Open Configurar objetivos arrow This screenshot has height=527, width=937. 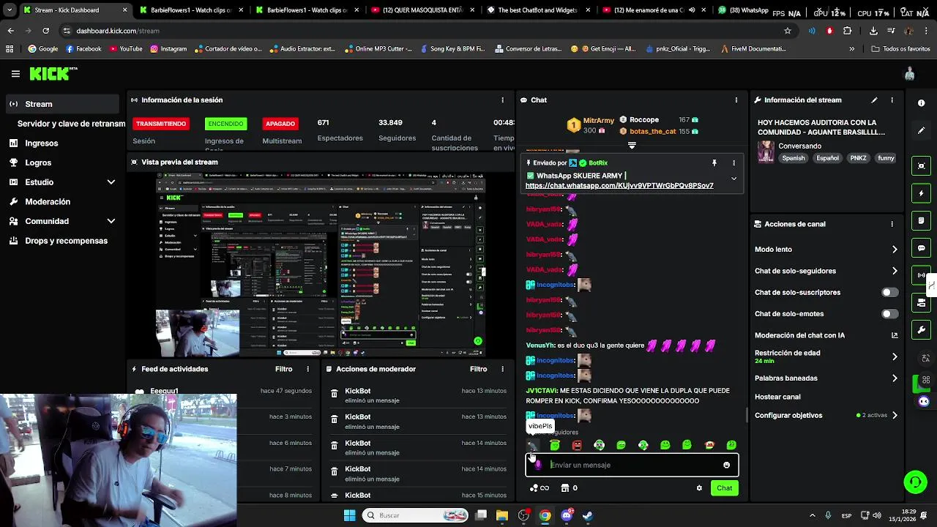pyautogui.click(x=894, y=415)
